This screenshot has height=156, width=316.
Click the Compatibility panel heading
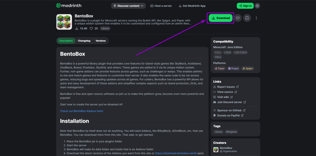point(223,41)
